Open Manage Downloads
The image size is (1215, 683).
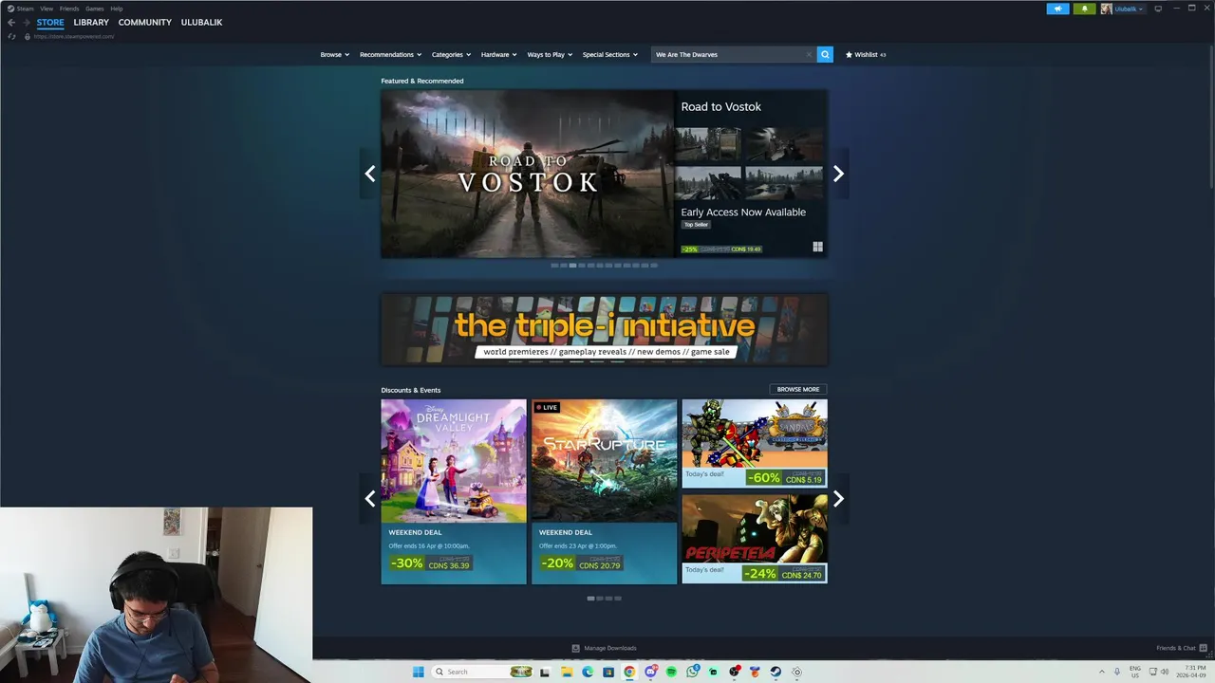(604, 648)
